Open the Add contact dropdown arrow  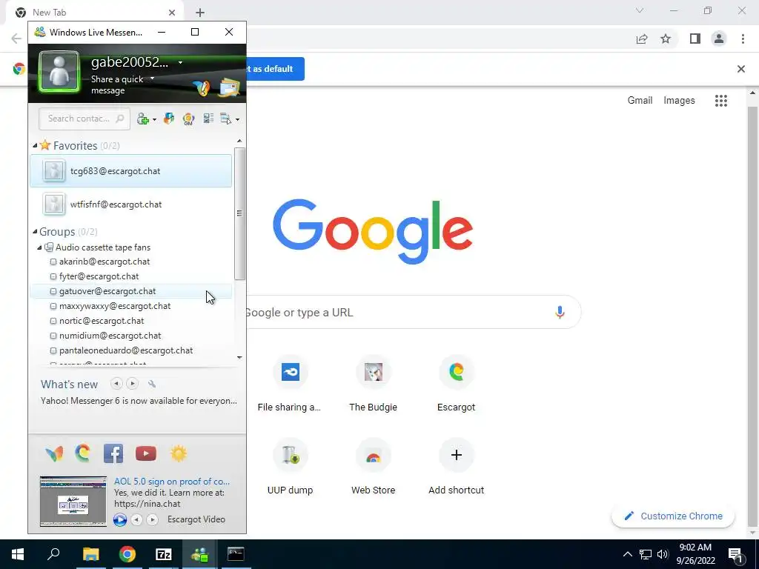tap(154, 119)
